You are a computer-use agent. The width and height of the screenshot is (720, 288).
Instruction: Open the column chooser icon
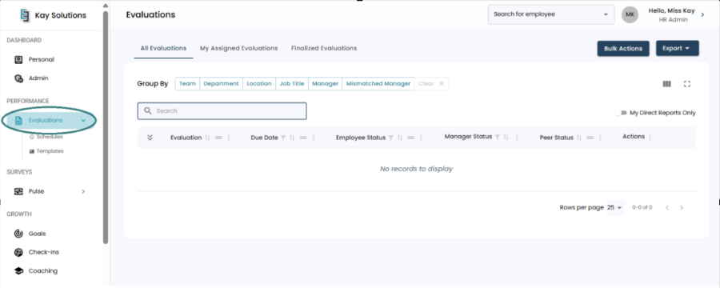(x=666, y=83)
